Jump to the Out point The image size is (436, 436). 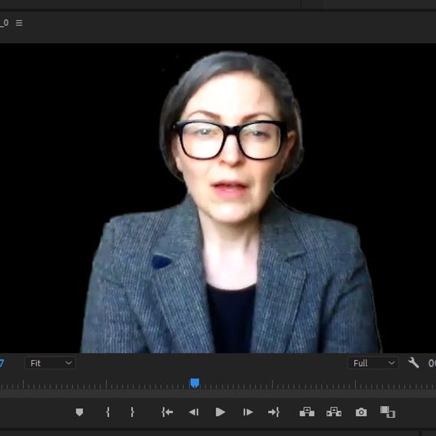pyautogui.click(x=274, y=412)
